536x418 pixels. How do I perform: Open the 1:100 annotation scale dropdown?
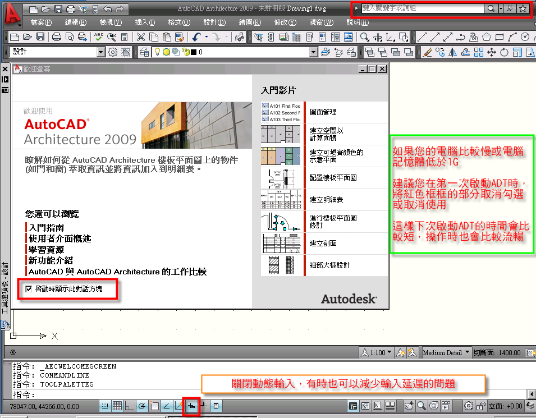point(377,352)
